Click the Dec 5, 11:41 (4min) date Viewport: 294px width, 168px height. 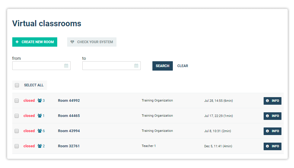(x=218, y=146)
